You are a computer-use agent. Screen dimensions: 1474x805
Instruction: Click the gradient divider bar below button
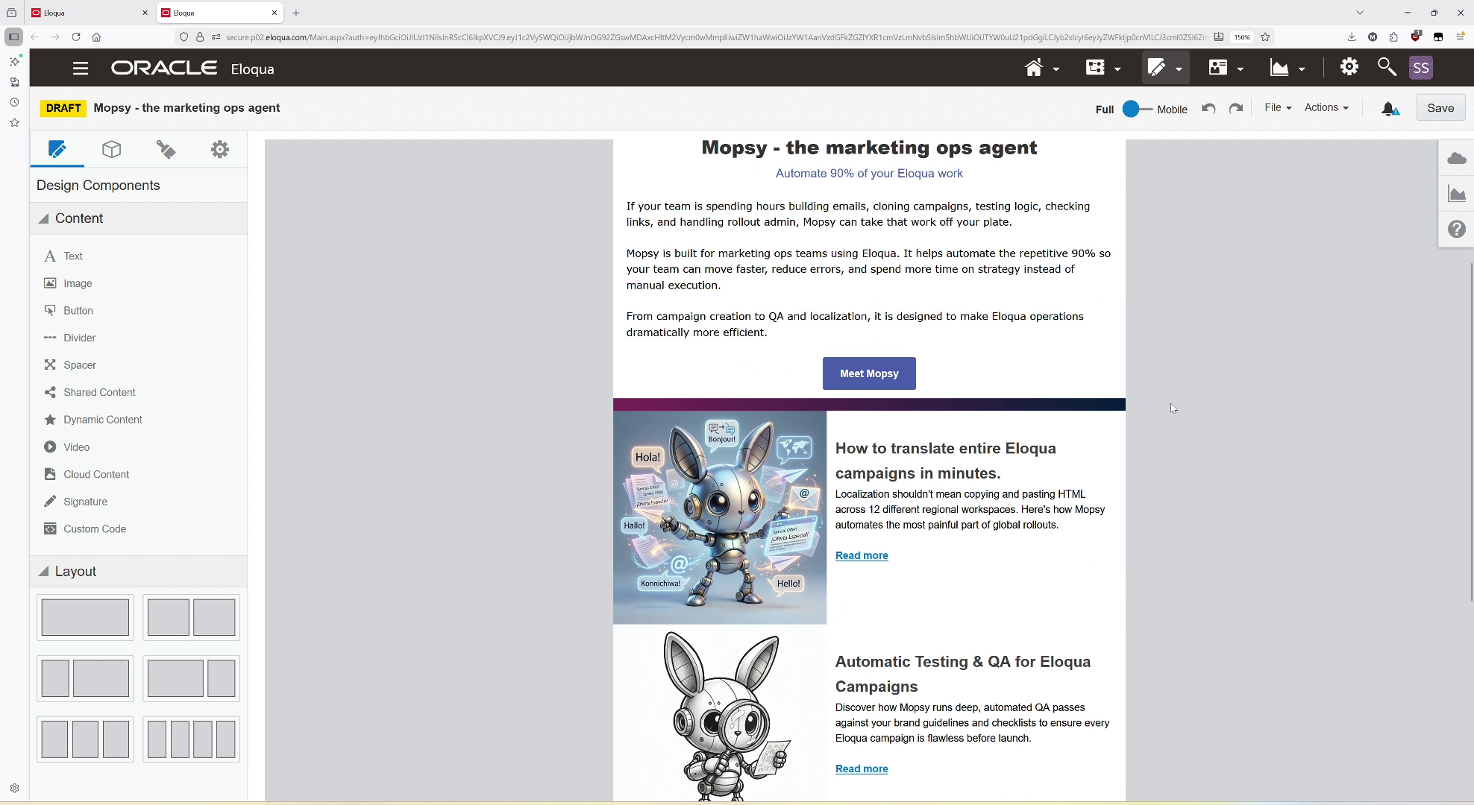coord(869,405)
